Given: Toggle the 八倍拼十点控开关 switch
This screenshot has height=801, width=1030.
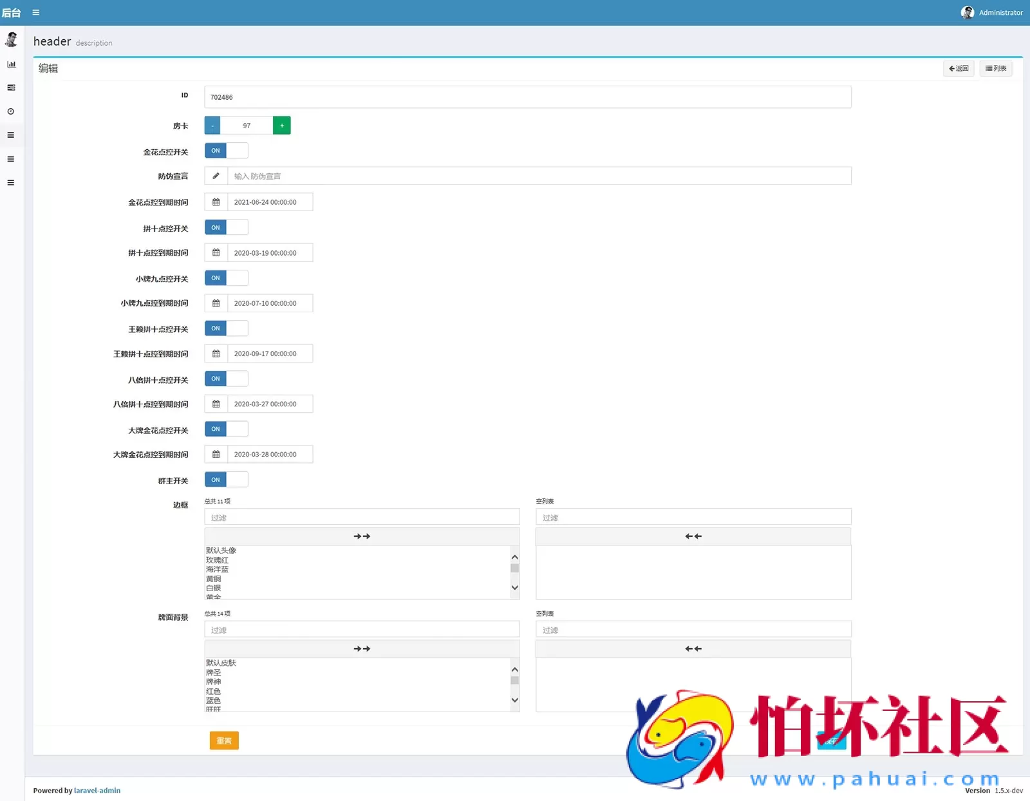Looking at the screenshot, I should tap(226, 379).
